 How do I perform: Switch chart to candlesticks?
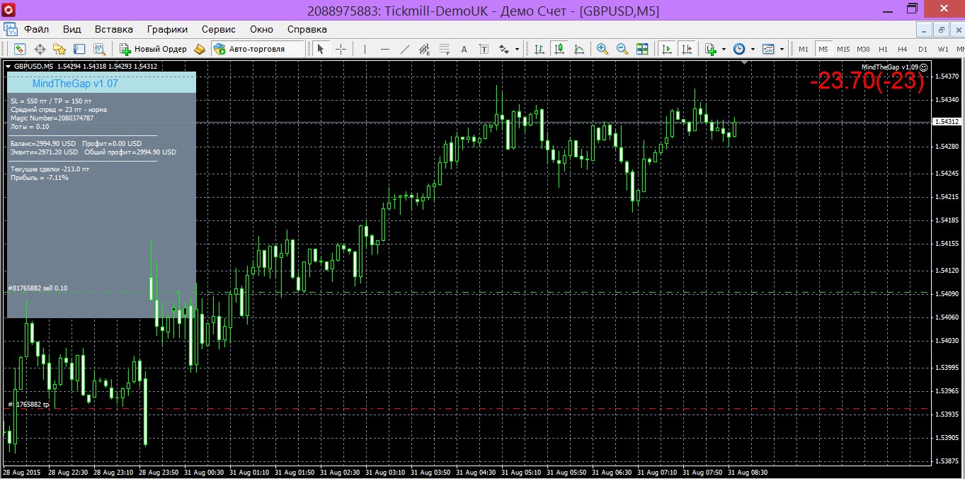pyautogui.click(x=559, y=49)
